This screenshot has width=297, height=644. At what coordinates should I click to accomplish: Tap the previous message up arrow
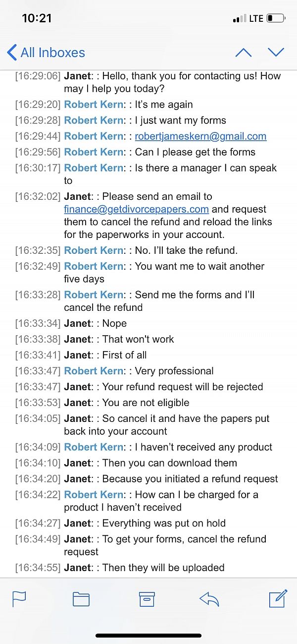pos(243,53)
